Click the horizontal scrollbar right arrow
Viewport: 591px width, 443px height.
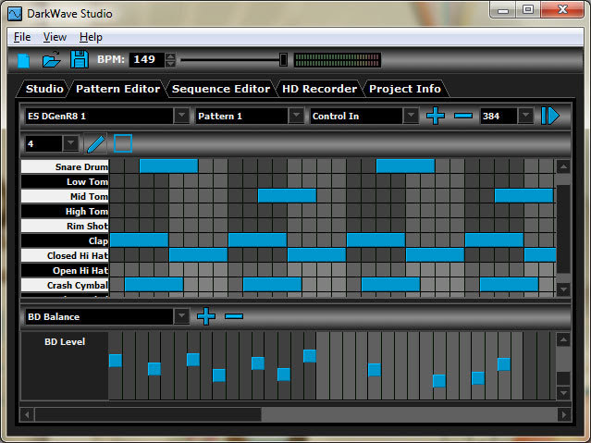564,414
